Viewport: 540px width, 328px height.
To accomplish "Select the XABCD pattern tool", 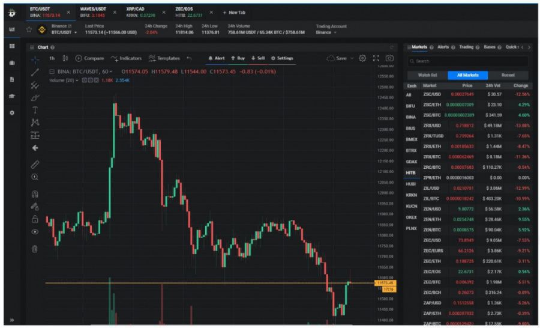I will (x=35, y=123).
